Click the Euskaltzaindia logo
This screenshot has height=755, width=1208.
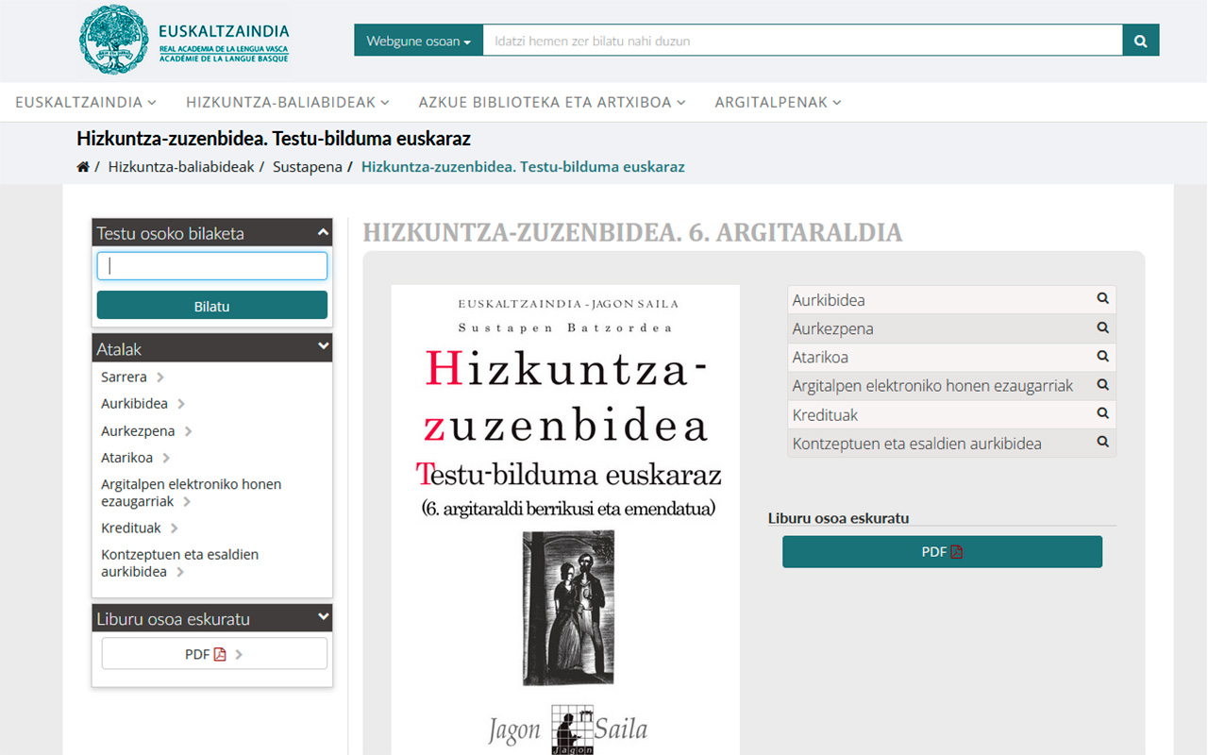(x=184, y=40)
